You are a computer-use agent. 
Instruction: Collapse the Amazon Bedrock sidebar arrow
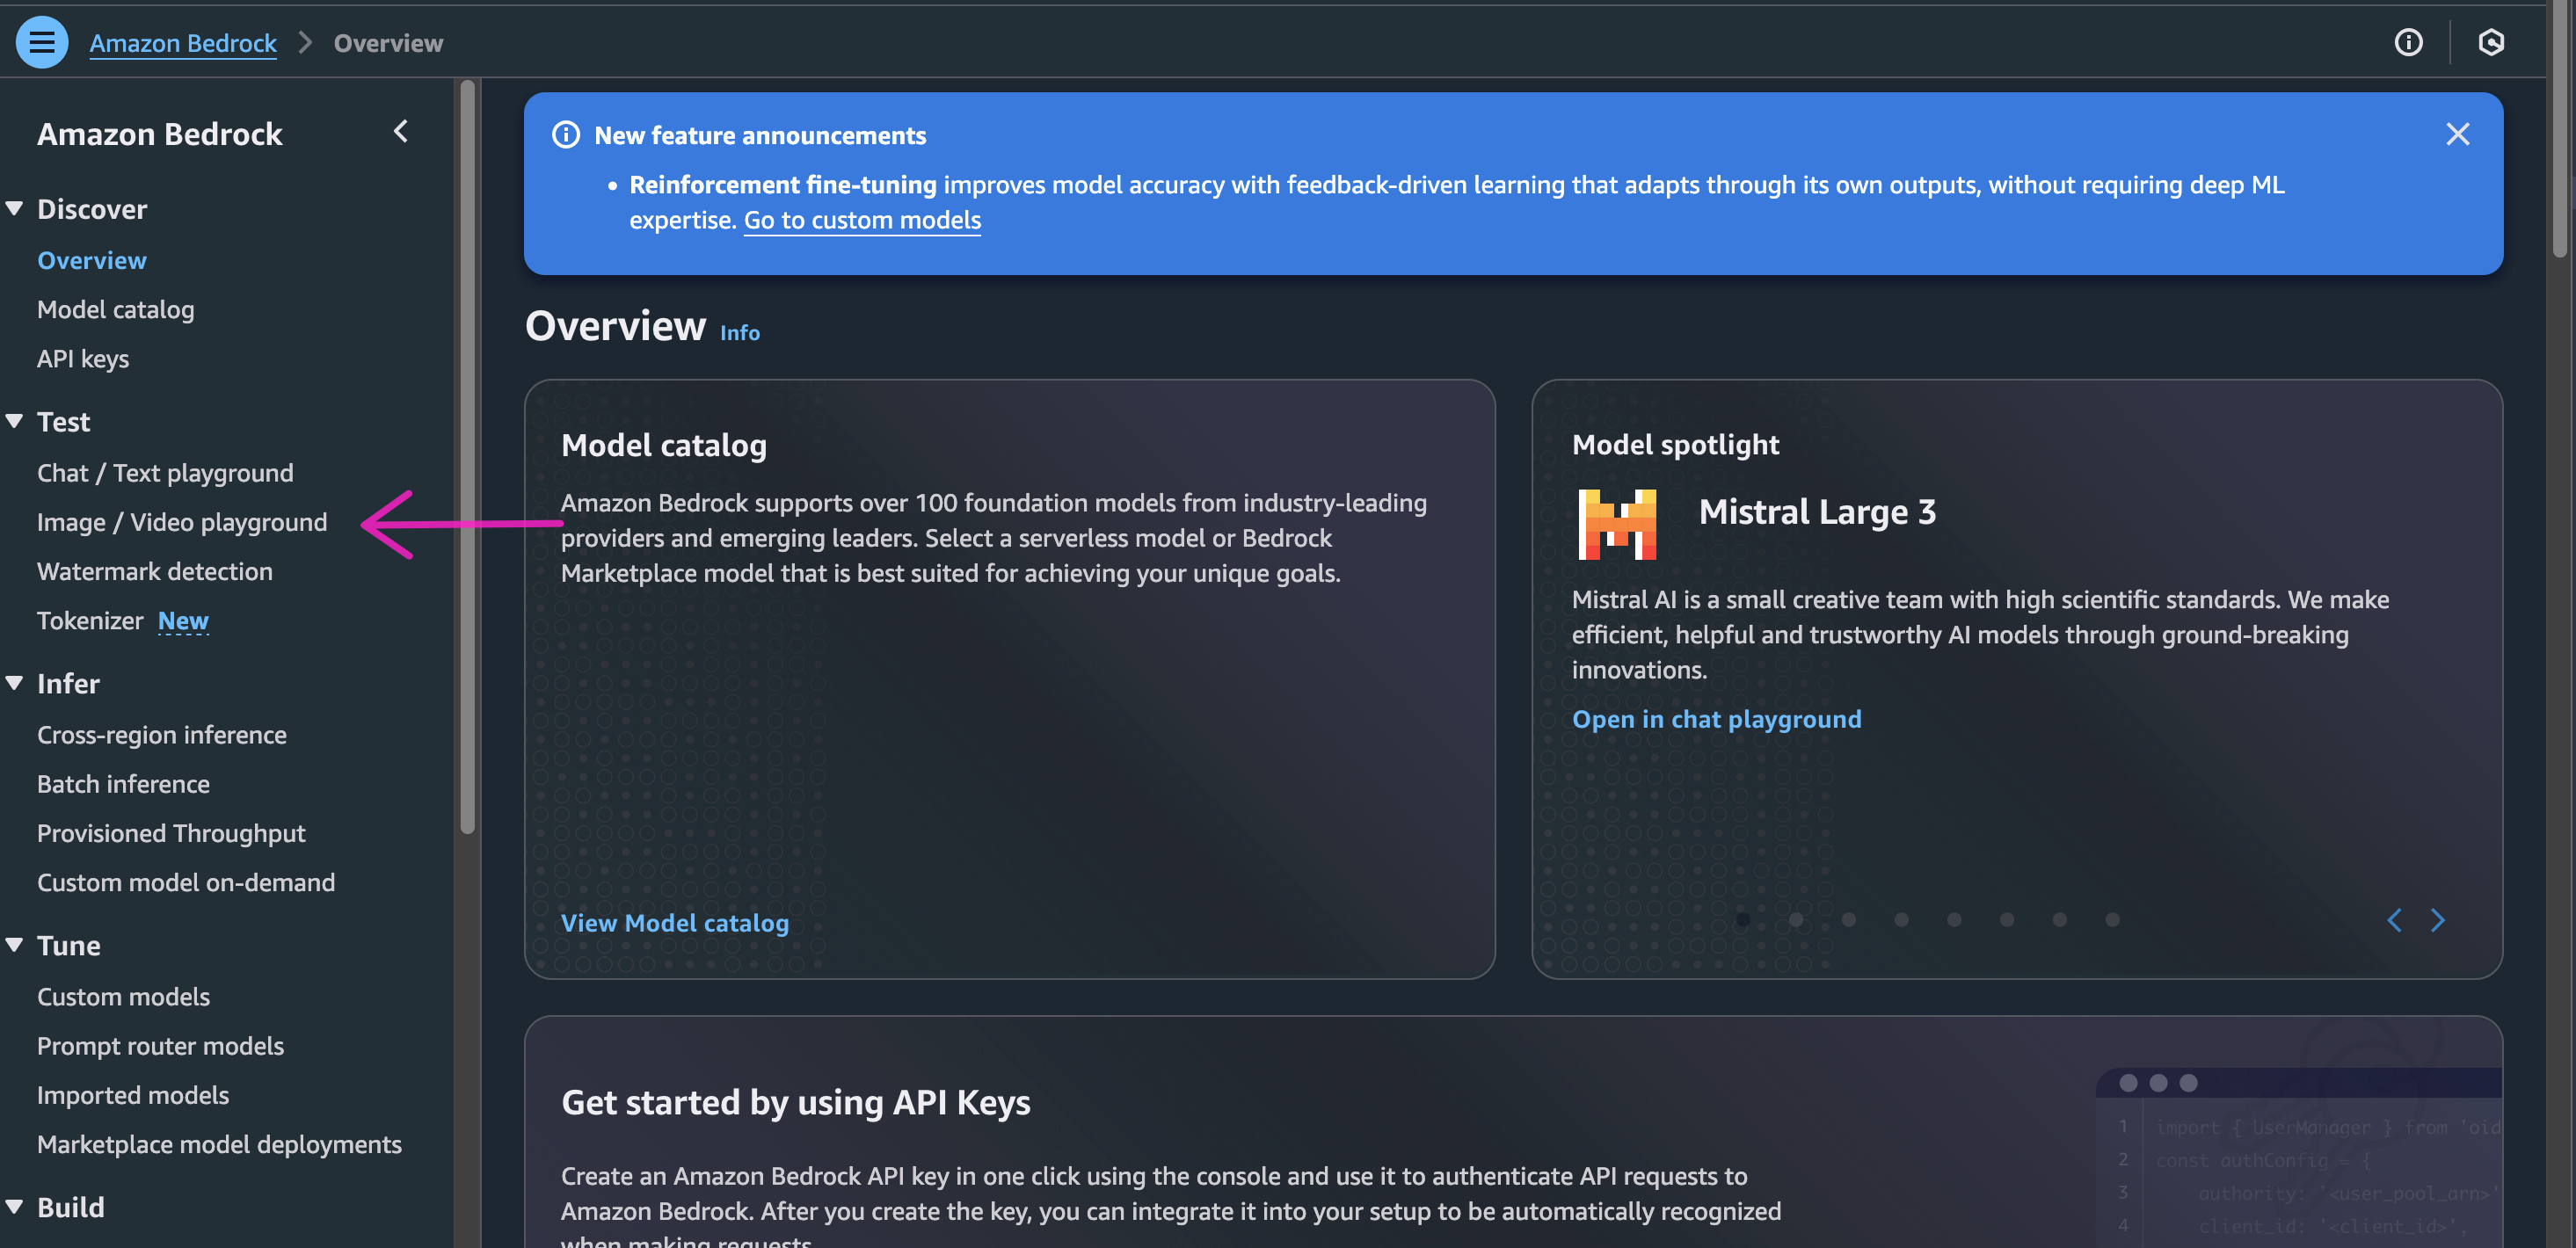point(401,131)
